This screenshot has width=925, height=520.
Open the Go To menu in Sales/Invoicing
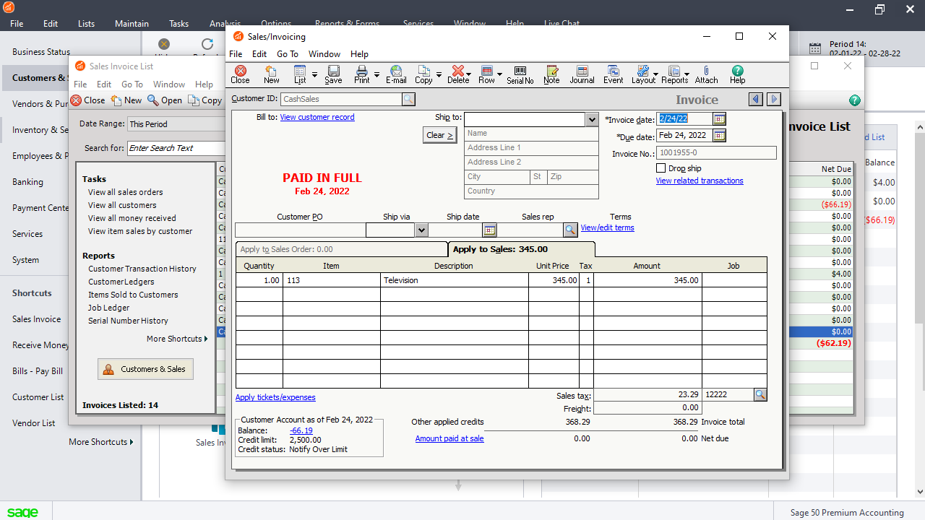point(287,54)
